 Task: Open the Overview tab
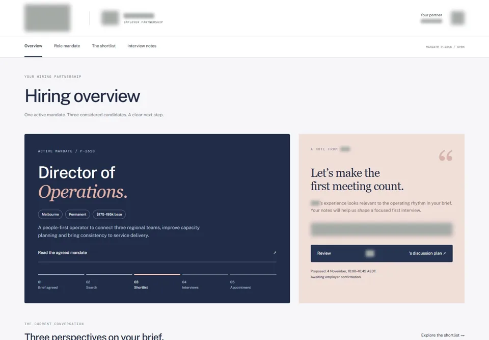34,46
